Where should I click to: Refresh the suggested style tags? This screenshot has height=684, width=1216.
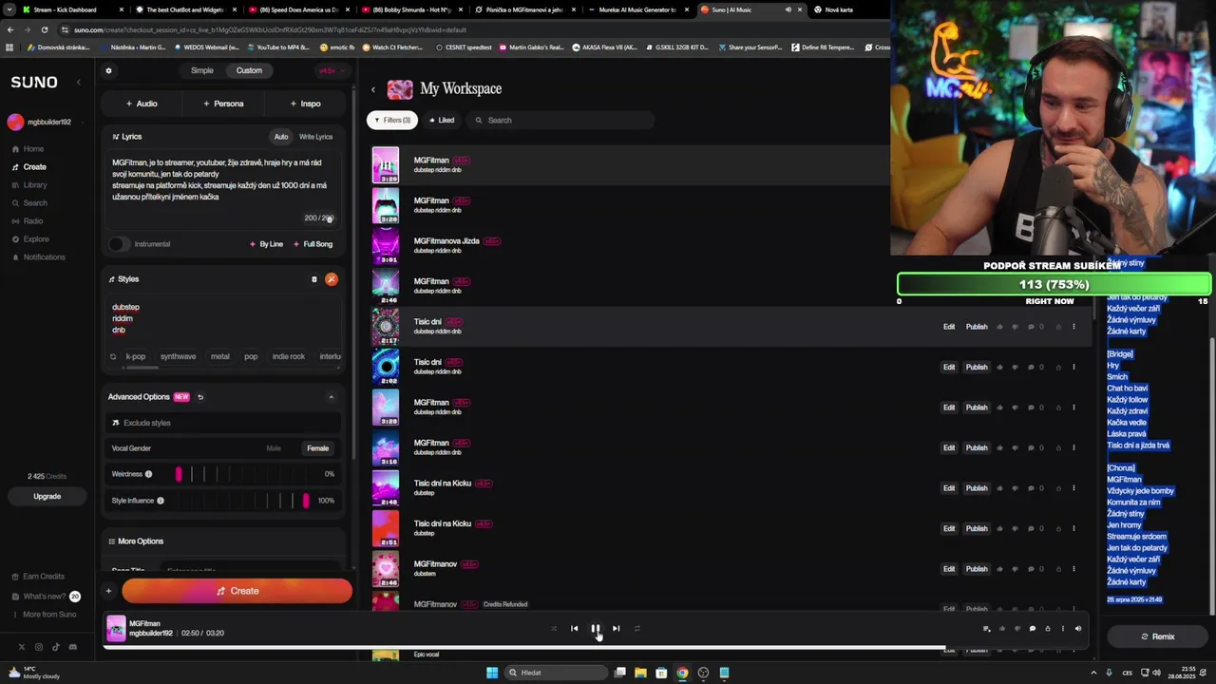tap(113, 356)
